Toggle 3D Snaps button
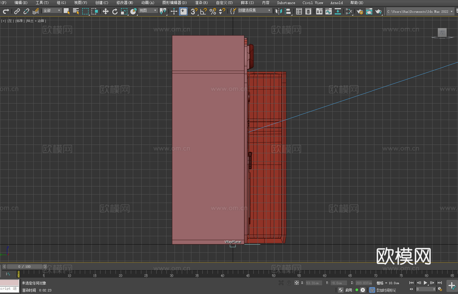This screenshot has width=458, height=294. click(x=194, y=11)
